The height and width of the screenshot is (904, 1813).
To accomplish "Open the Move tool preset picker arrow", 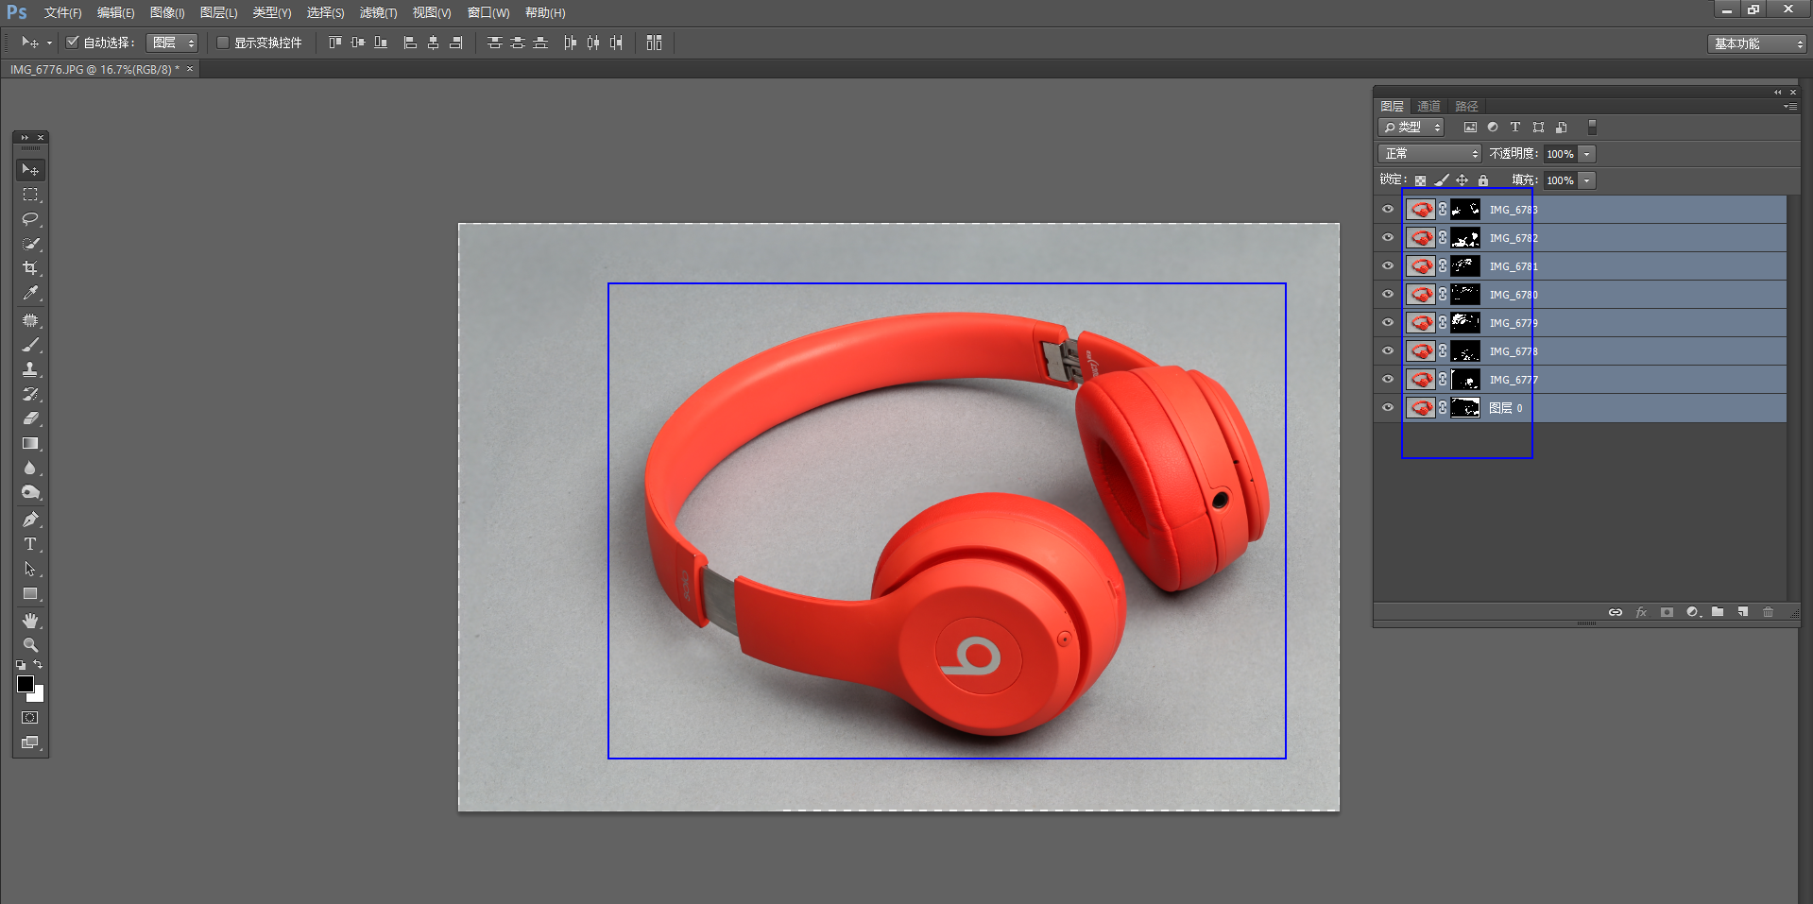I will pyautogui.click(x=49, y=43).
